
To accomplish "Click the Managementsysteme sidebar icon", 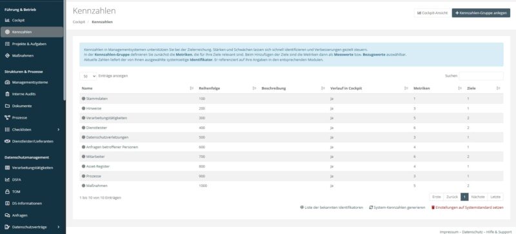I will pos(7,83).
